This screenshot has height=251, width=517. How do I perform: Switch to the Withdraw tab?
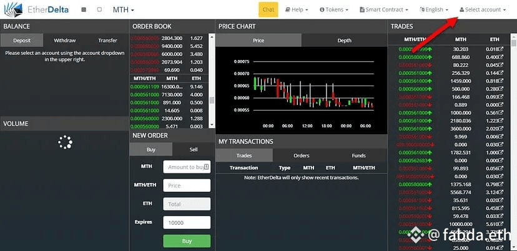pos(65,40)
